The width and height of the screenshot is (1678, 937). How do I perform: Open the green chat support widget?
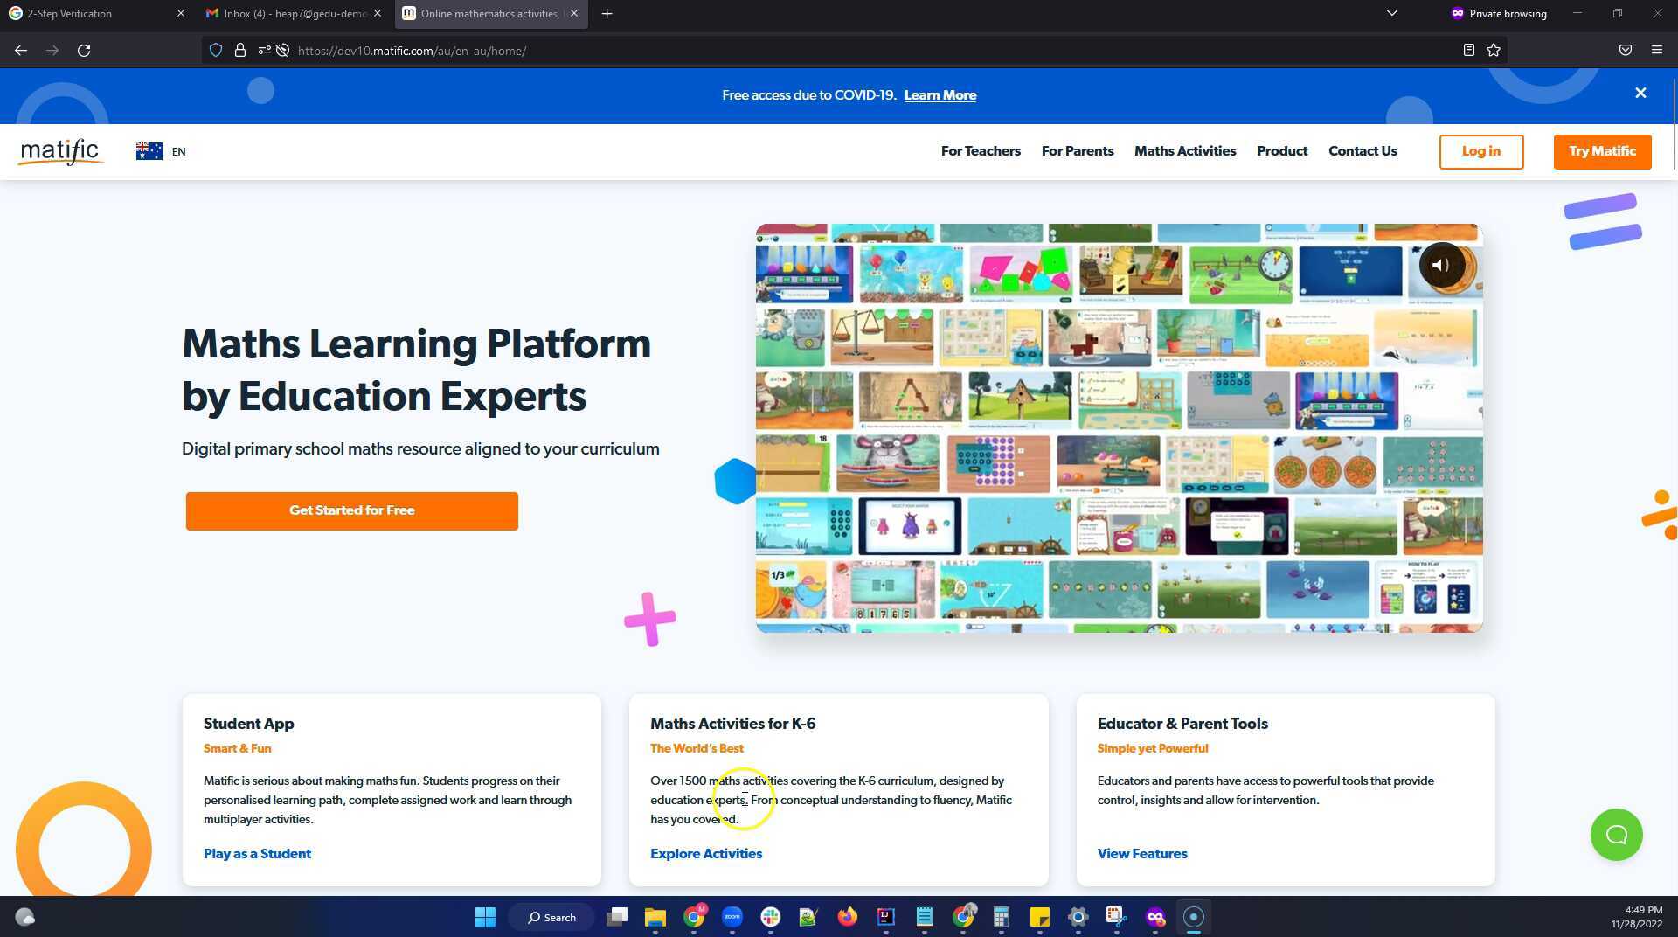coord(1616,835)
